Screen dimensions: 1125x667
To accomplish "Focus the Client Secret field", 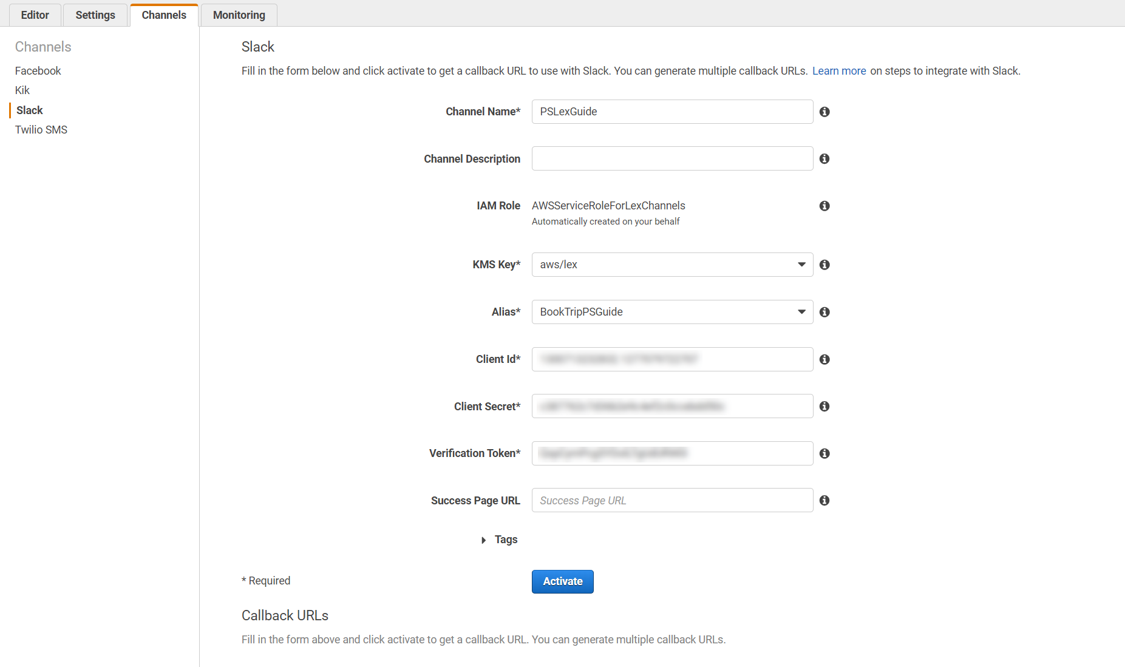I will coord(672,406).
